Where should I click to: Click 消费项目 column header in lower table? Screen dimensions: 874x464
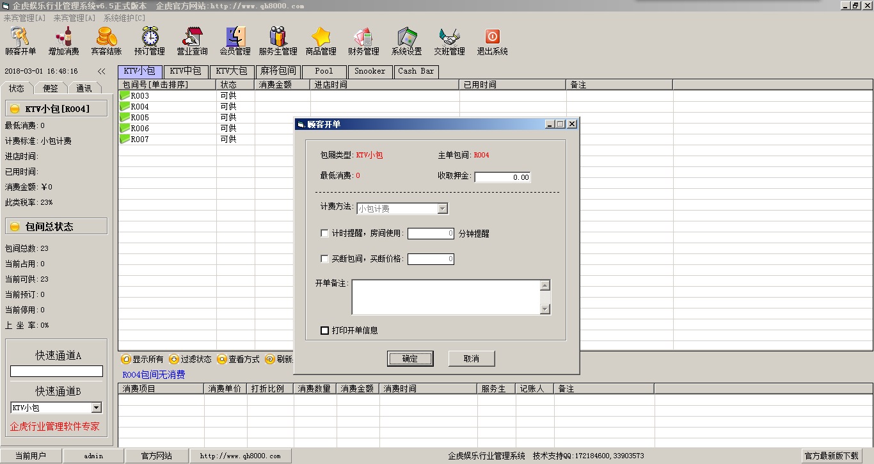click(161, 388)
